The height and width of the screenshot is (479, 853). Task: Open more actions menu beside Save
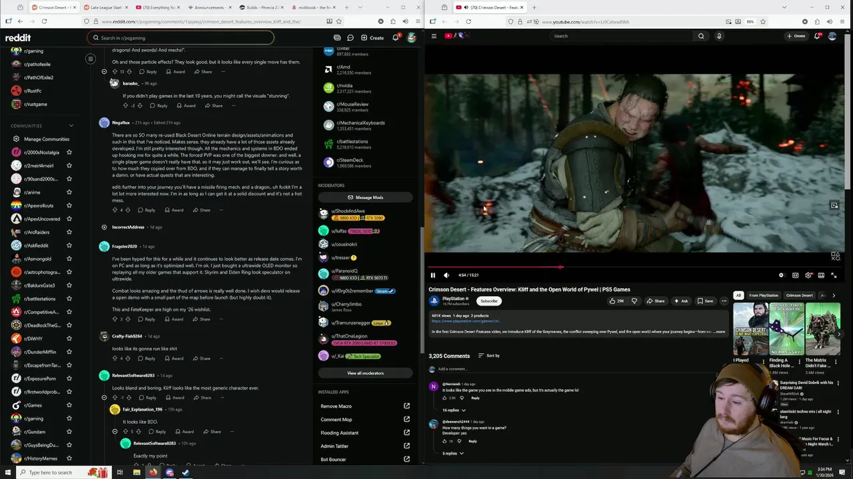(x=724, y=301)
